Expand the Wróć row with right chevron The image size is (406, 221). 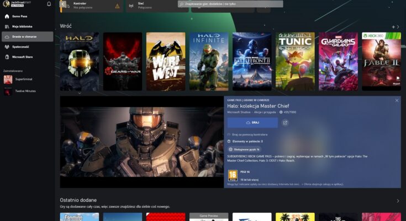(398, 27)
